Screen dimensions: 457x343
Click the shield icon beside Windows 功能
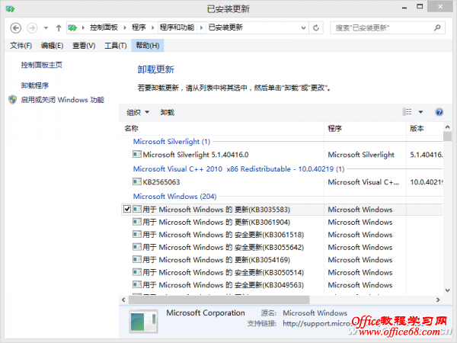pos(12,100)
